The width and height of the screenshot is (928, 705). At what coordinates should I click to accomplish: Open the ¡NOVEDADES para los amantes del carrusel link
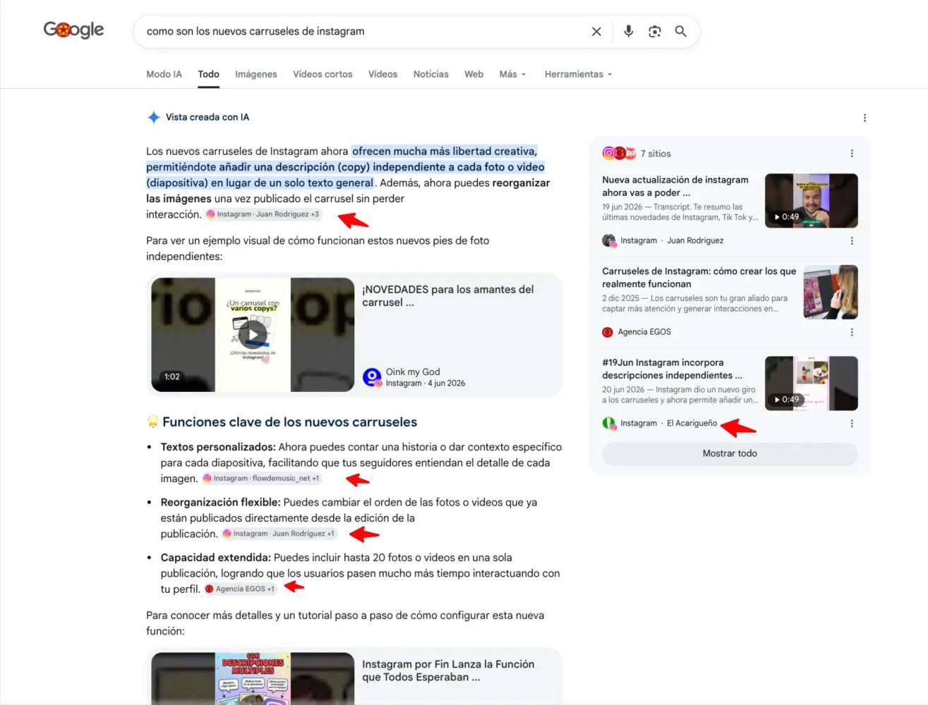point(448,295)
